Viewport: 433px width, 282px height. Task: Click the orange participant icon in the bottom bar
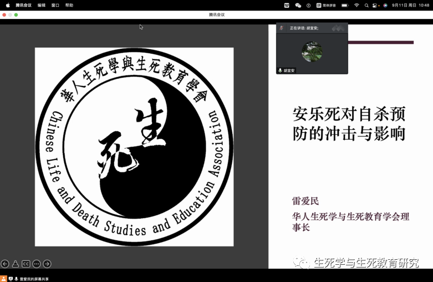click(3, 279)
